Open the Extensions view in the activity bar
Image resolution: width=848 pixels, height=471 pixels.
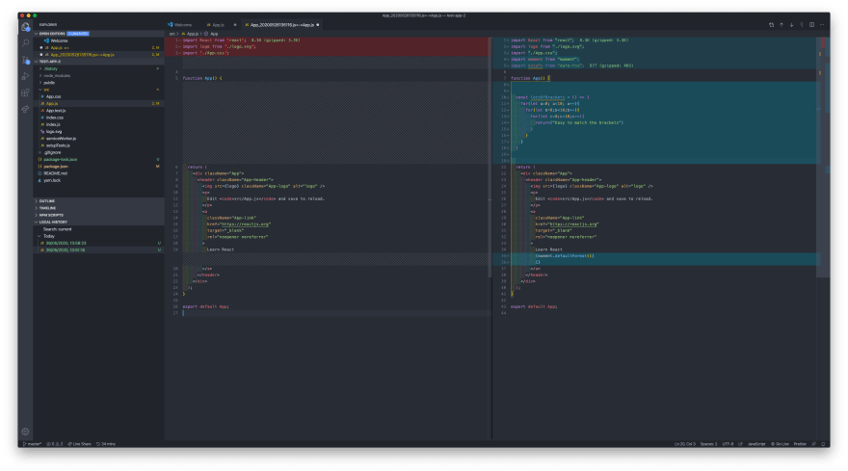click(25, 92)
